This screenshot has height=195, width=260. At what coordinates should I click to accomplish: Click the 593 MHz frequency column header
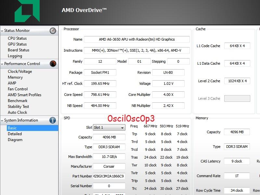click(166, 126)
